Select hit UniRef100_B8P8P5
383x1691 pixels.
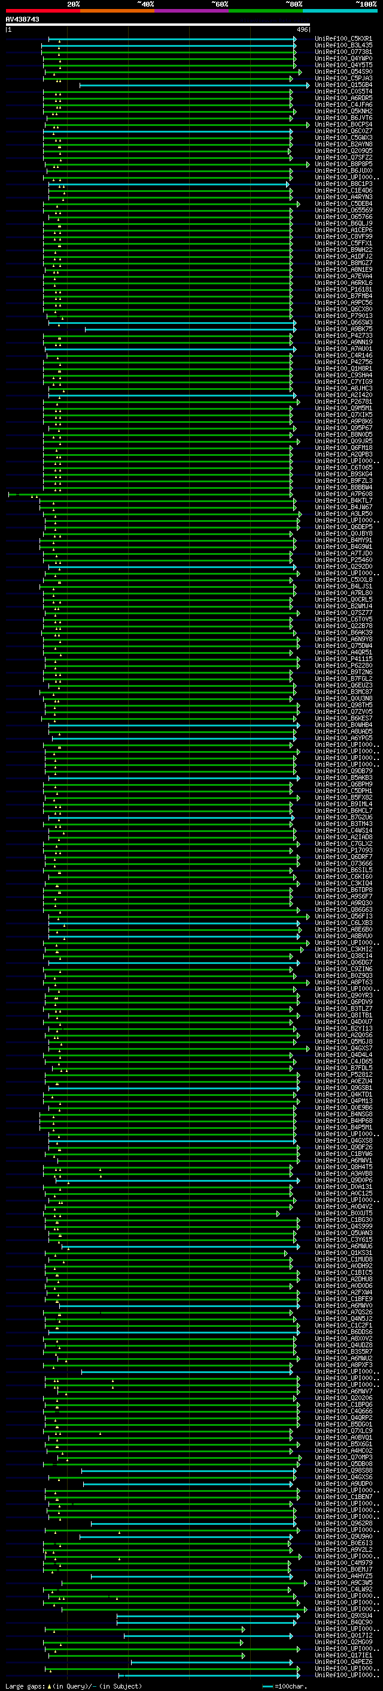pyautogui.click(x=344, y=164)
